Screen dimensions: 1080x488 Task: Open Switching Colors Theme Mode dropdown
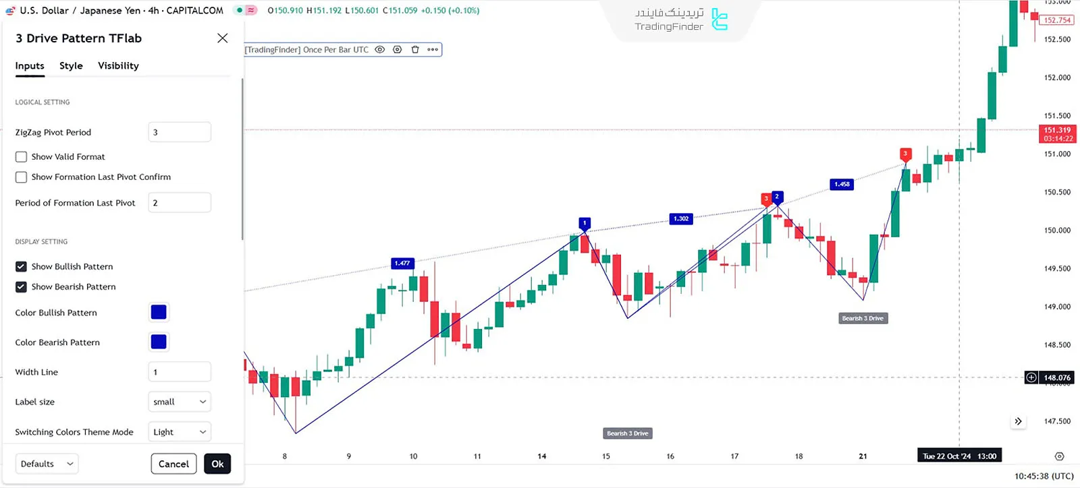(x=180, y=432)
